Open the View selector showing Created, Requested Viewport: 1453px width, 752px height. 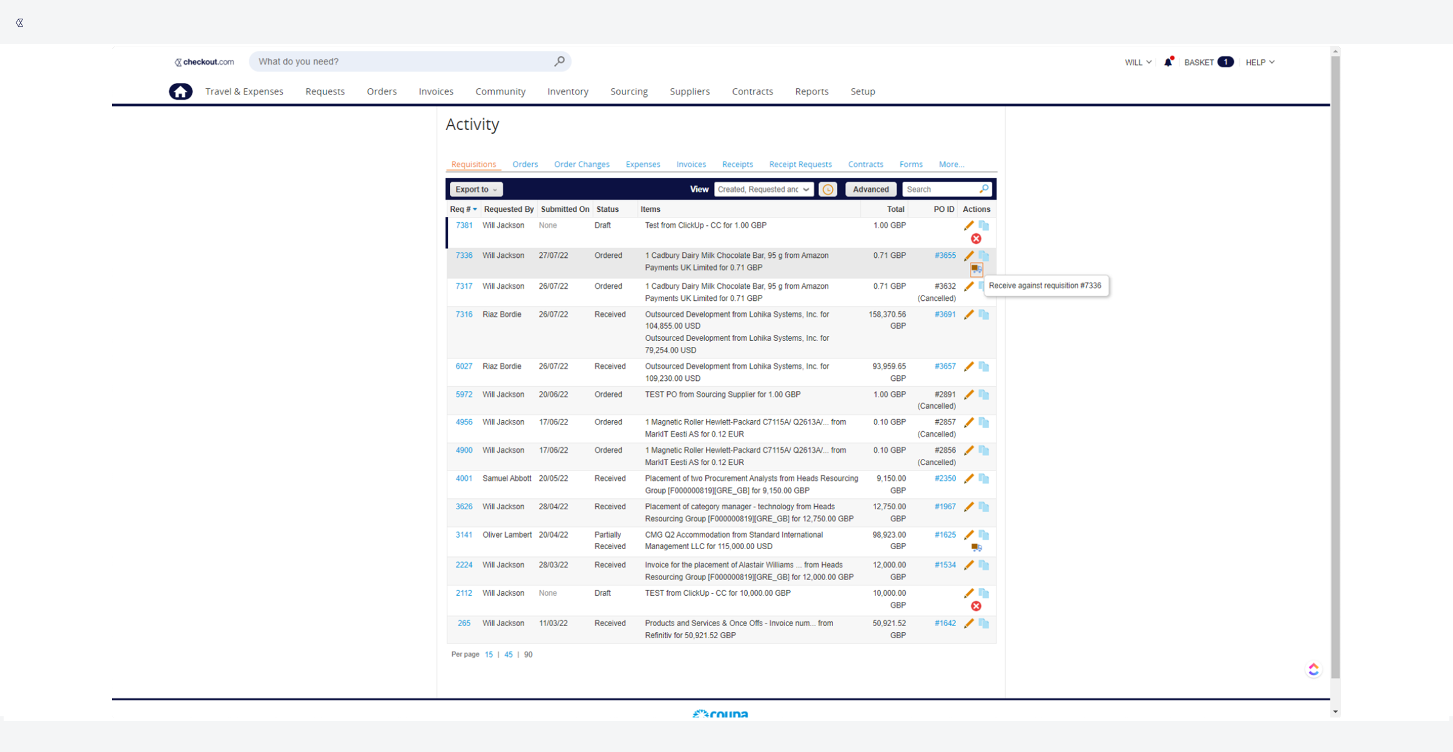763,190
